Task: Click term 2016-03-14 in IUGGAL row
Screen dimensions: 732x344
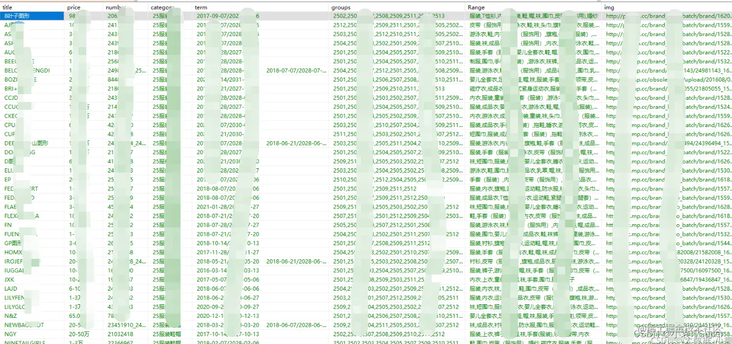Action: click(228, 270)
